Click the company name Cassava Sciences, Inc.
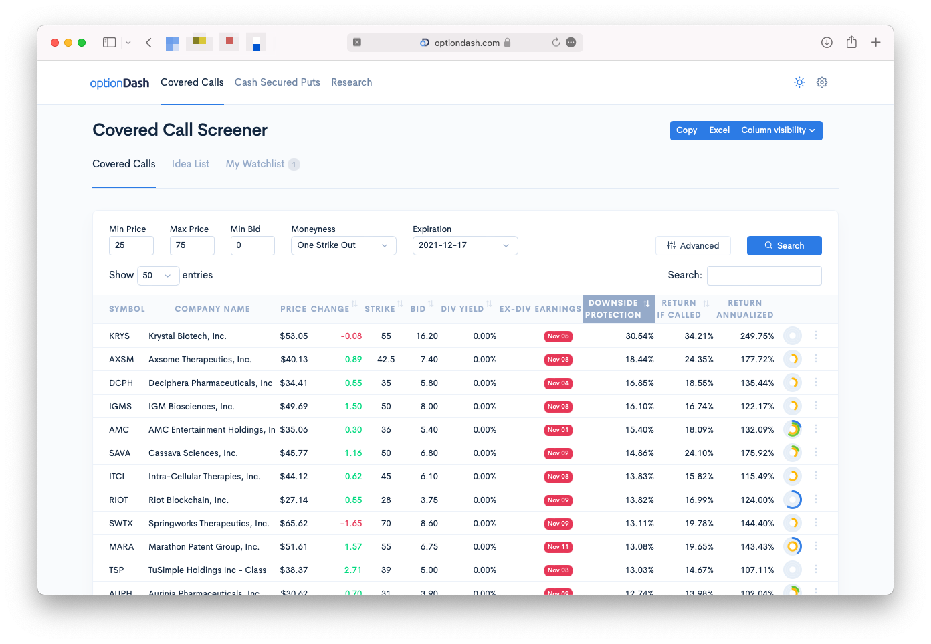This screenshot has height=644, width=931. tap(193, 453)
